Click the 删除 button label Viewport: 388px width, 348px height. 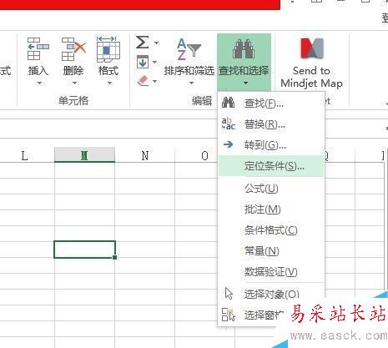(x=73, y=71)
